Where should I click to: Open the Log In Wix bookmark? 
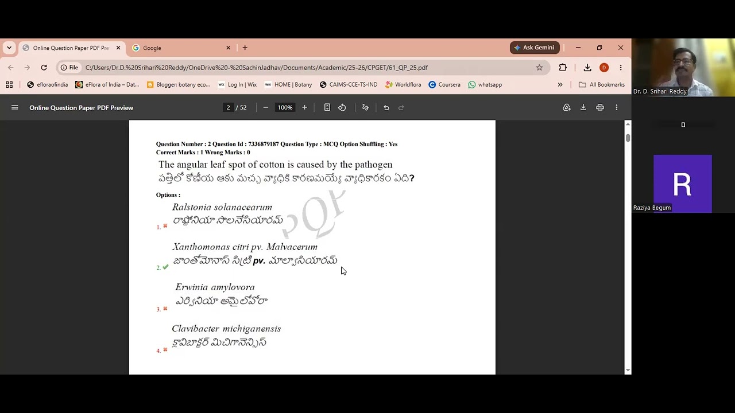click(x=237, y=84)
